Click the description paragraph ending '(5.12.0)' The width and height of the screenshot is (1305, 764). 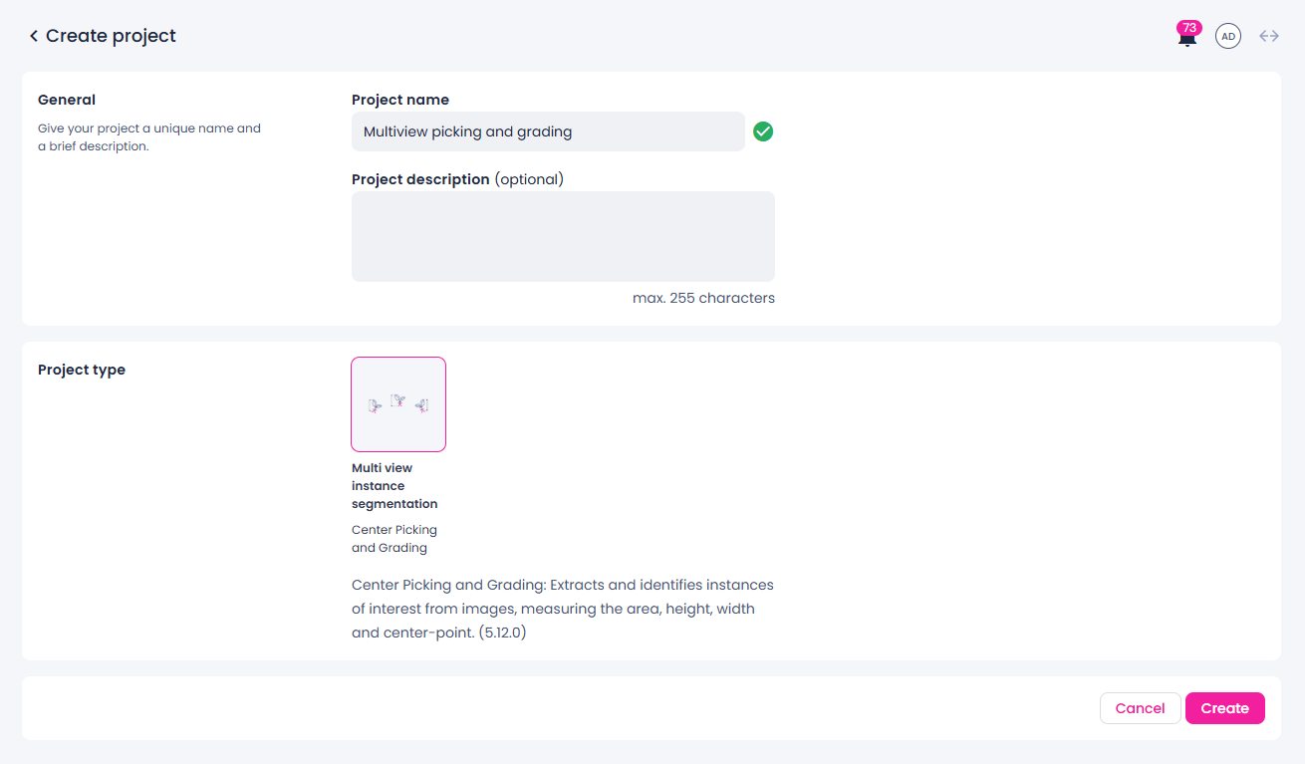[563, 608]
